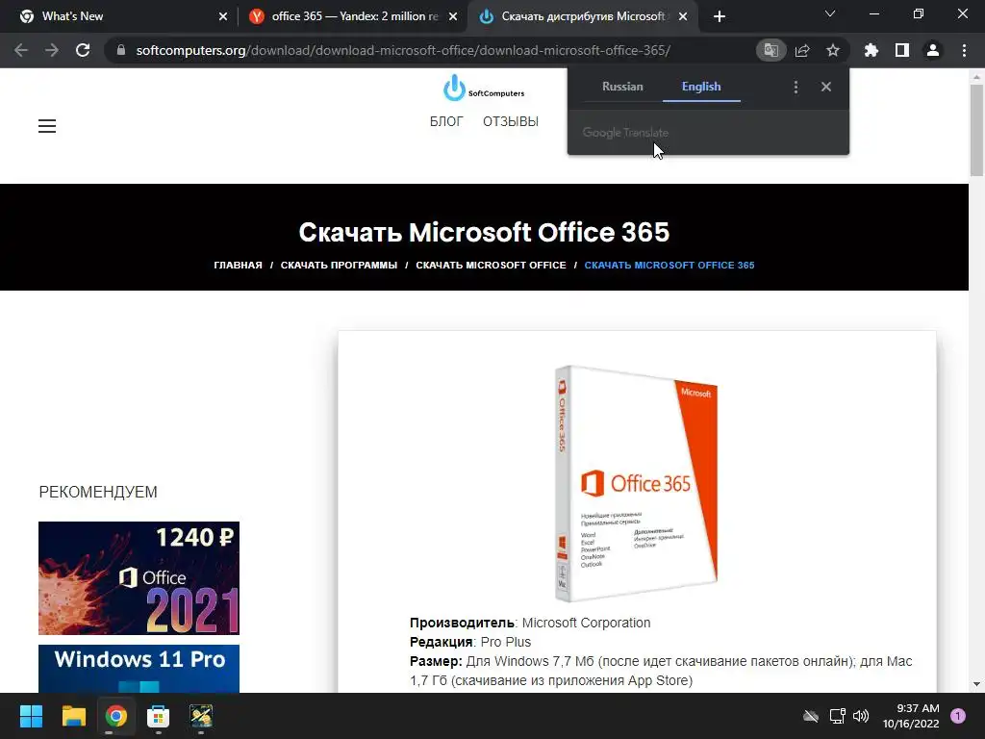Open translate popup options menu
Image resolution: width=985 pixels, height=739 pixels.
click(796, 87)
